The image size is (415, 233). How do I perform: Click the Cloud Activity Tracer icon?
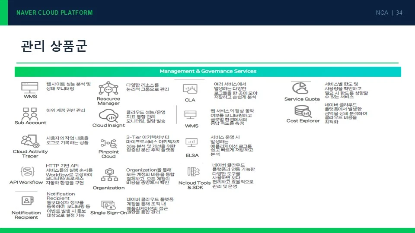(30, 141)
